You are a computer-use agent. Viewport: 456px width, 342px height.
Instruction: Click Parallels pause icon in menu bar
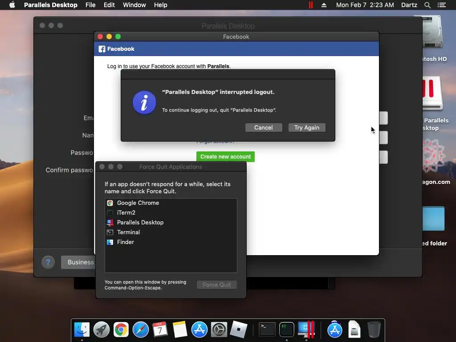coord(310,5)
